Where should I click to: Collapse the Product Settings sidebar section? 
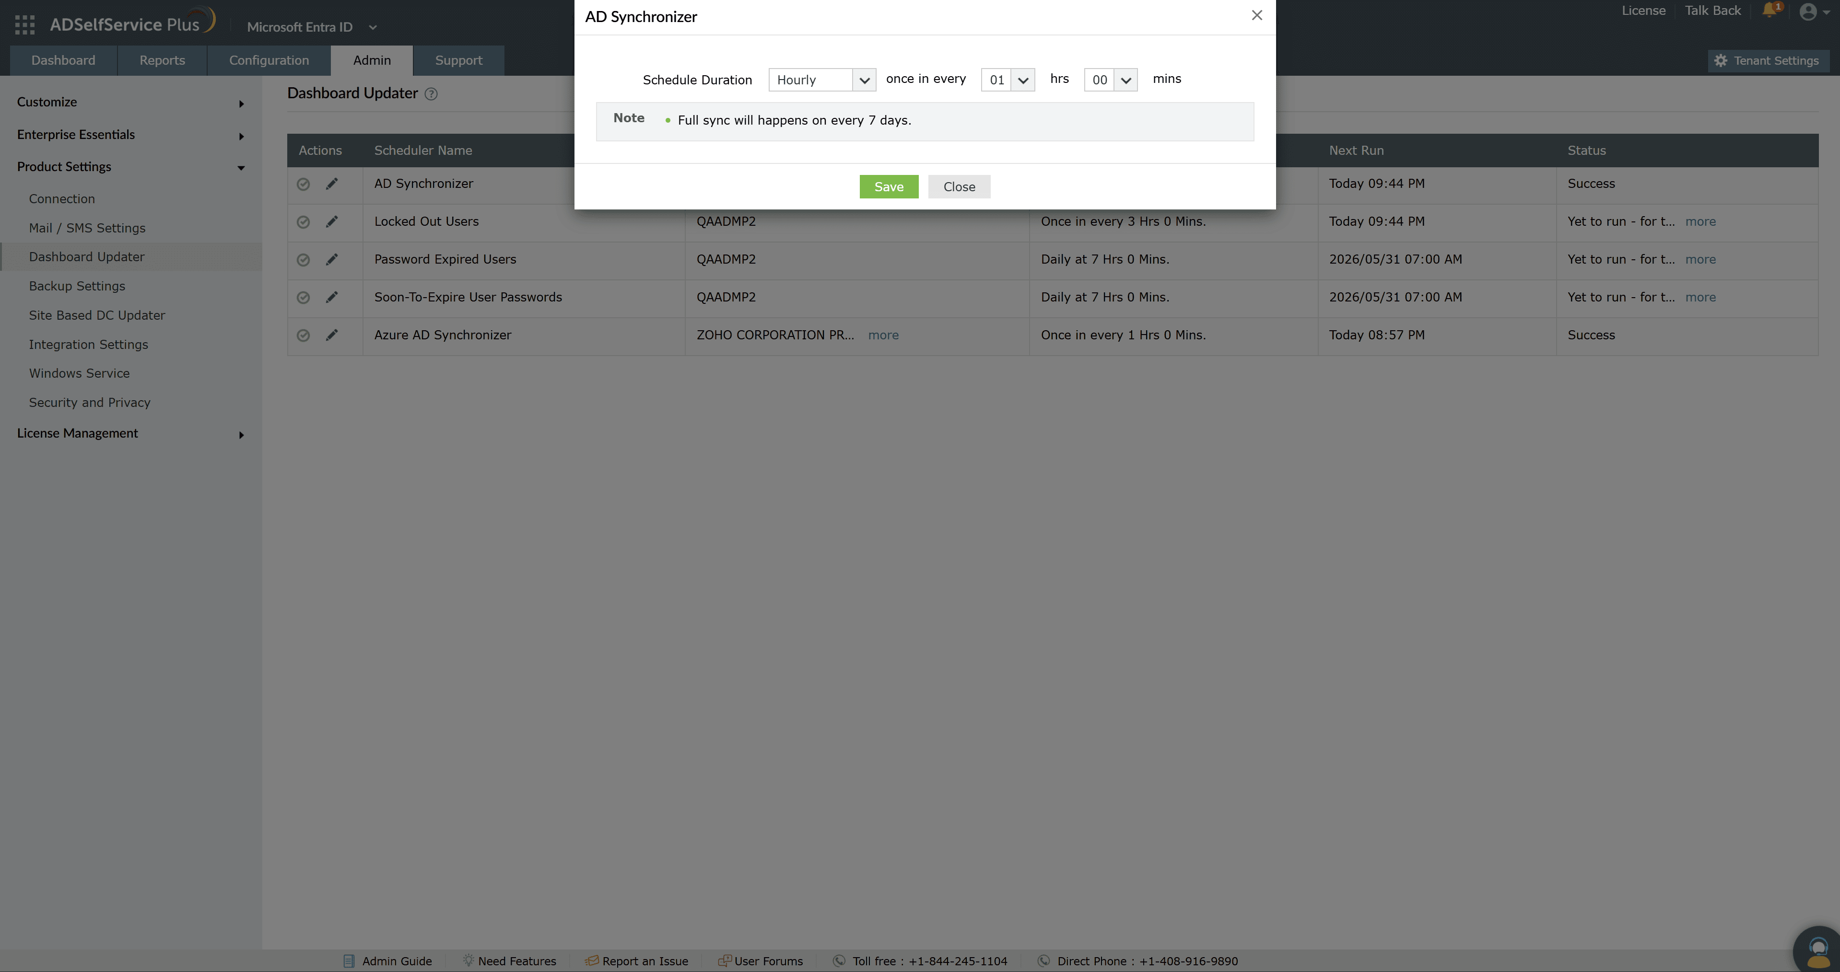pyautogui.click(x=131, y=167)
